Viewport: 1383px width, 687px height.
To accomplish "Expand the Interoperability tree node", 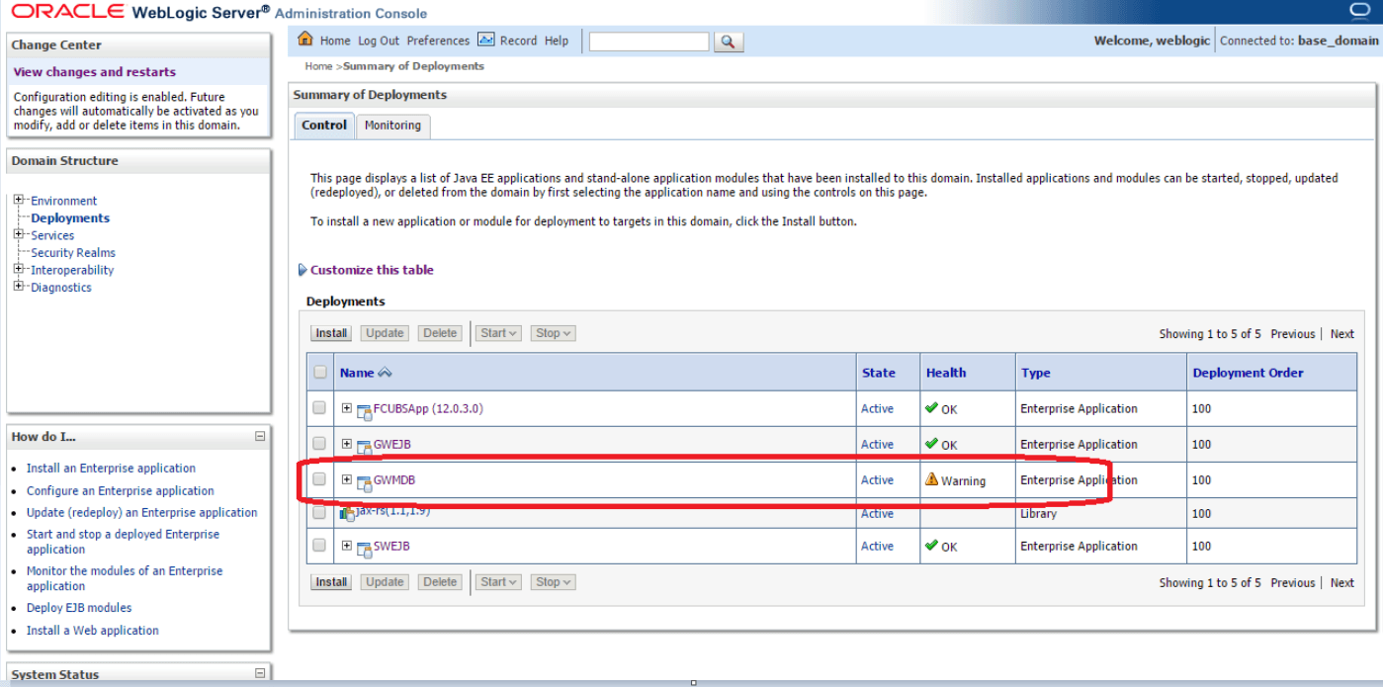I will 19,269.
